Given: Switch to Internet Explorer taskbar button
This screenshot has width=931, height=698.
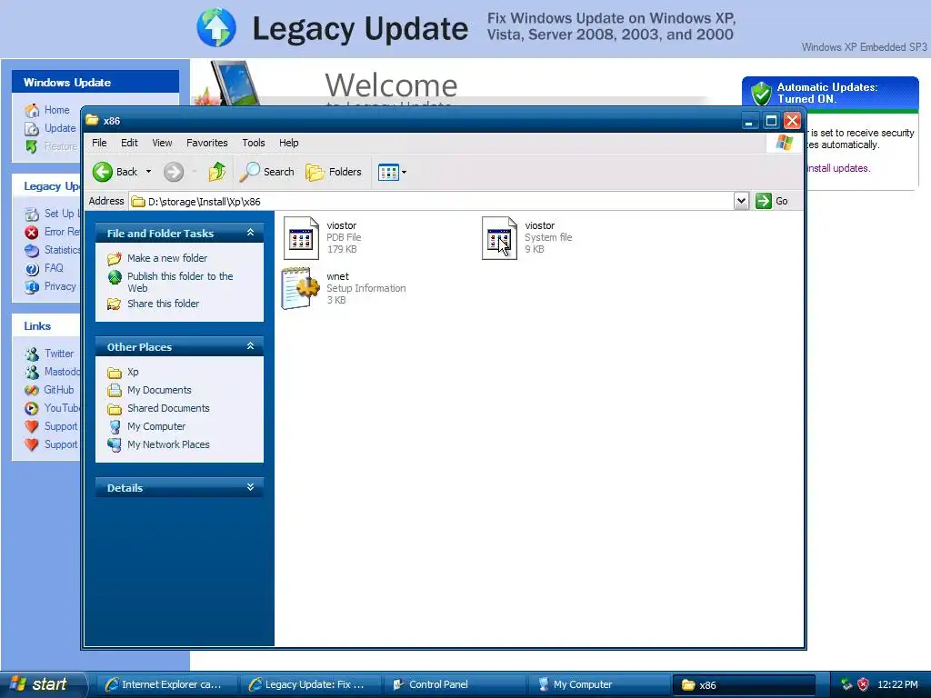Looking at the screenshot, I should (167, 685).
